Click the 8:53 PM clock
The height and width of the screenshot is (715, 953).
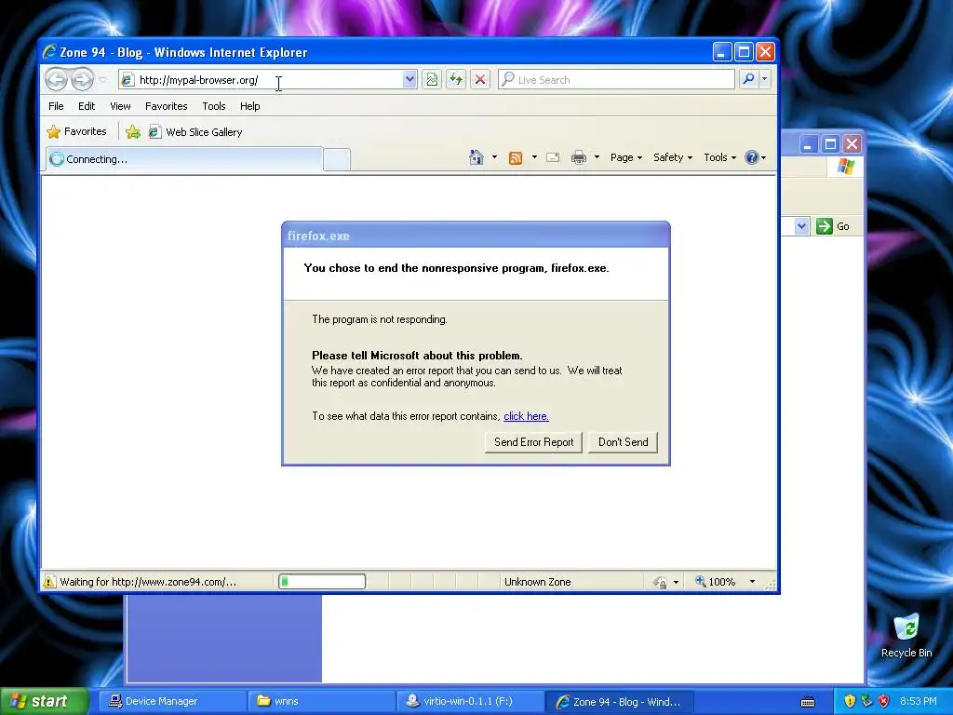[919, 701]
